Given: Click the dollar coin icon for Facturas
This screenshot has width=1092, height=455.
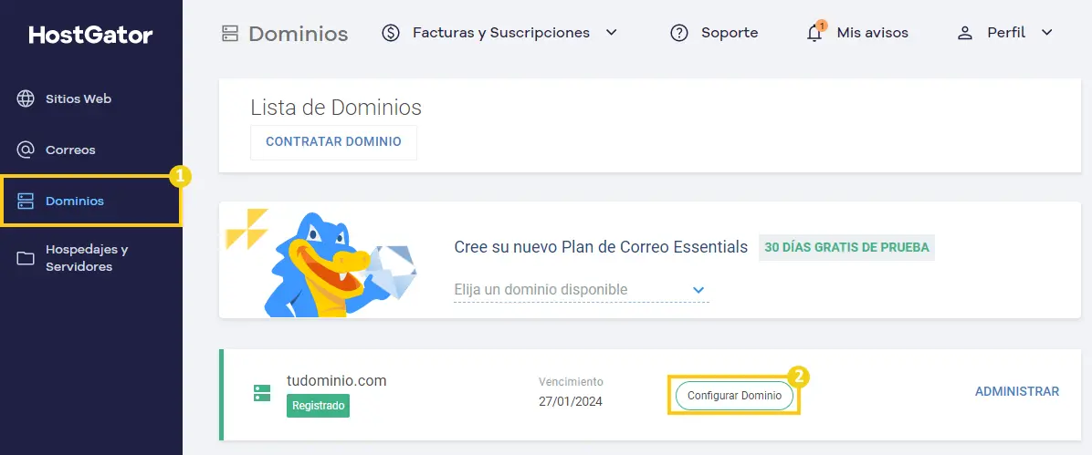Looking at the screenshot, I should pos(391,33).
